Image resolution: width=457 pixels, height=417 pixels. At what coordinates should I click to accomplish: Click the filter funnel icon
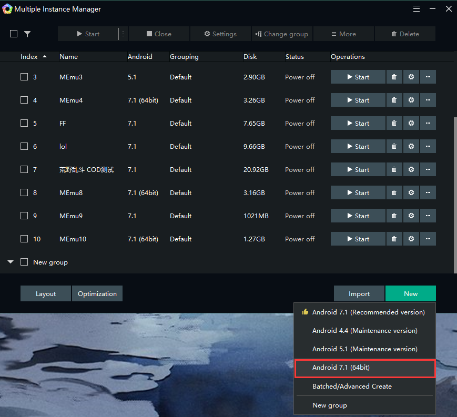(27, 34)
